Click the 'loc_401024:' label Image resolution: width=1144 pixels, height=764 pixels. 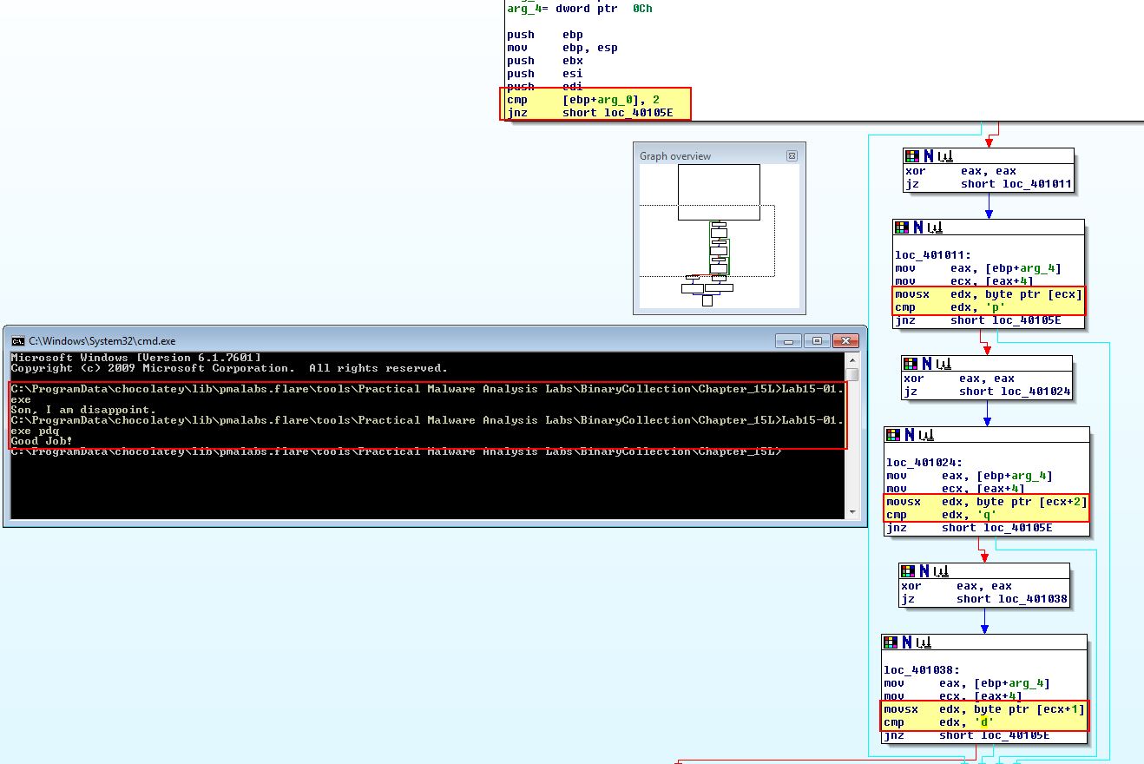click(924, 463)
